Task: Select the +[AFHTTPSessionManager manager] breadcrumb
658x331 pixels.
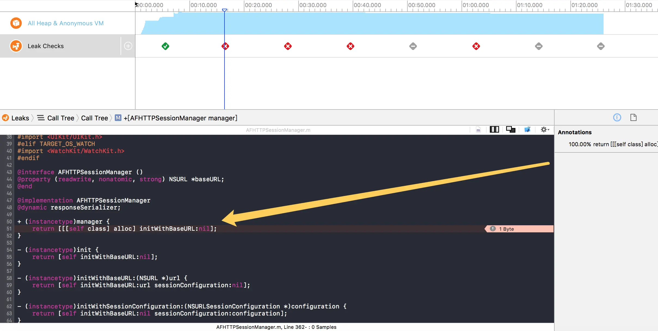Action: click(180, 118)
